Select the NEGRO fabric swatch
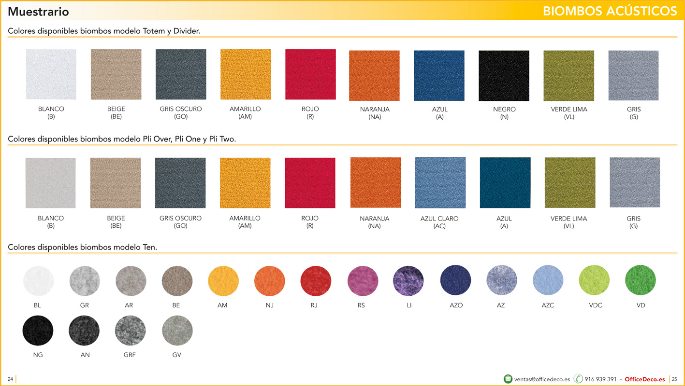This screenshot has width=685, height=386. pyautogui.click(x=504, y=75)
